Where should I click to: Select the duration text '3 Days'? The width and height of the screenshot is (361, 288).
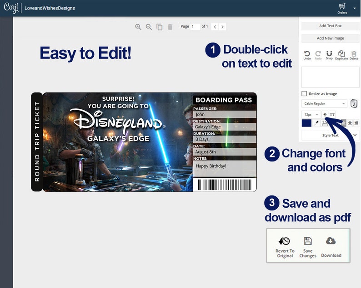202,139
